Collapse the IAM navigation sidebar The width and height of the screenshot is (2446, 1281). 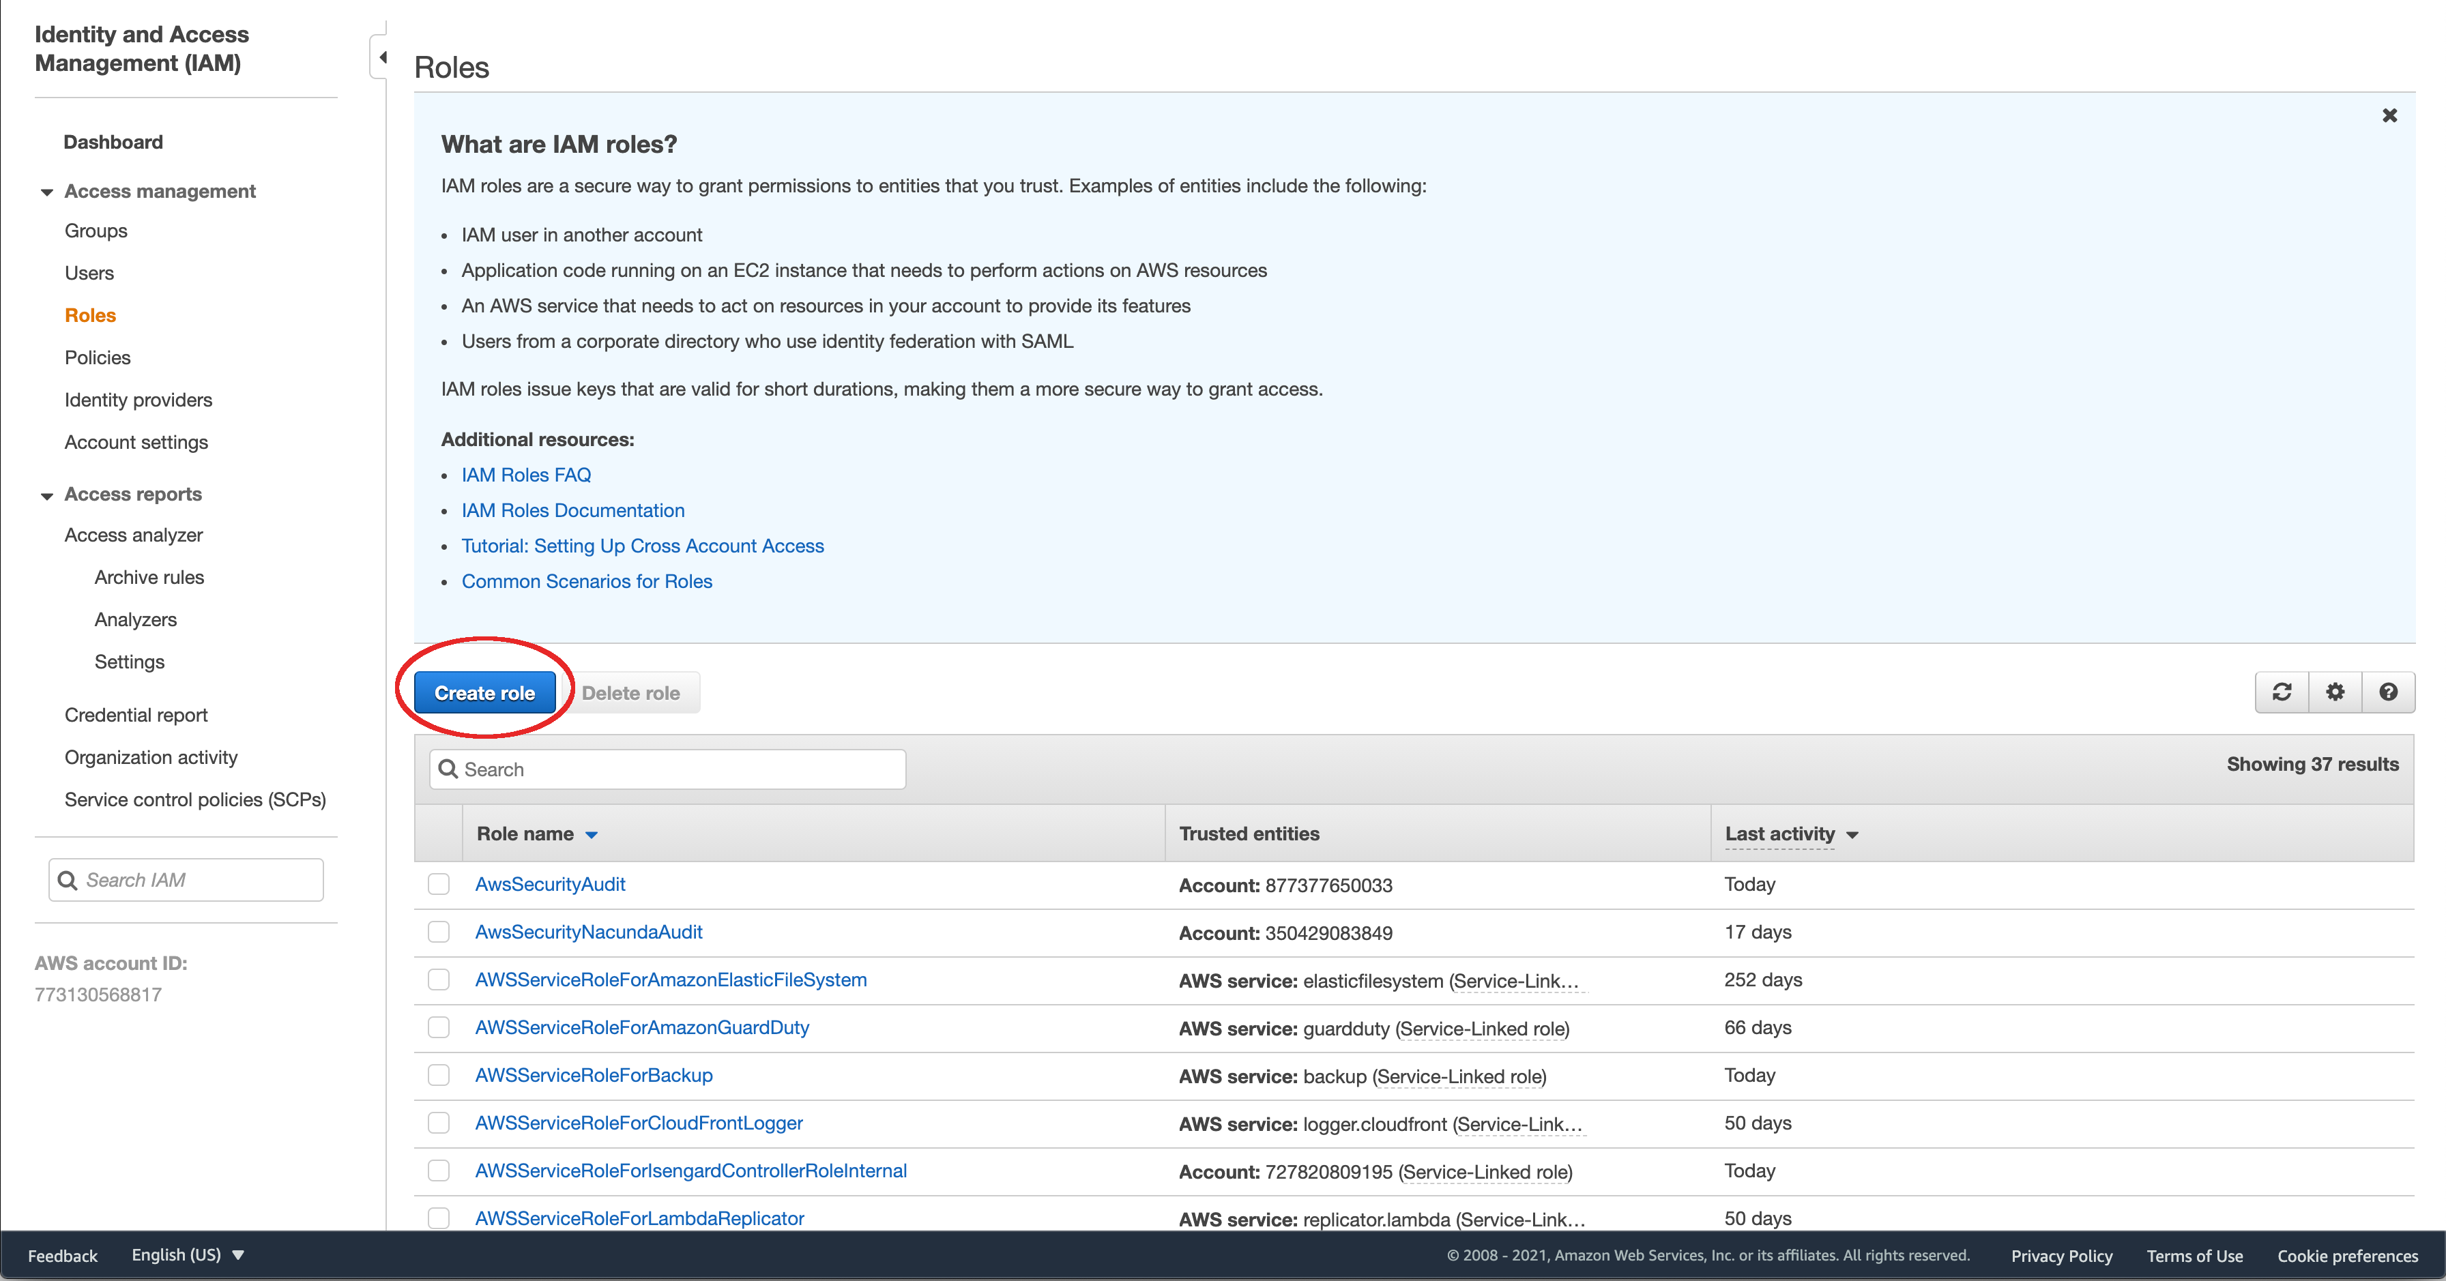381,57
